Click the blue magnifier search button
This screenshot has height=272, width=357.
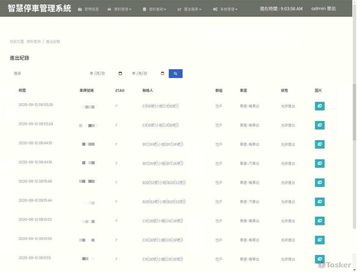(x=175, y=74)
